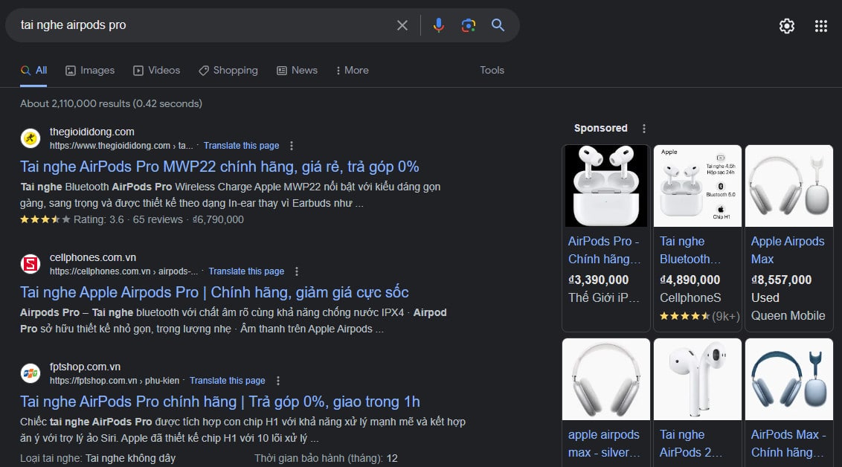Click the 'Queen Mobile' seller name

788,315
